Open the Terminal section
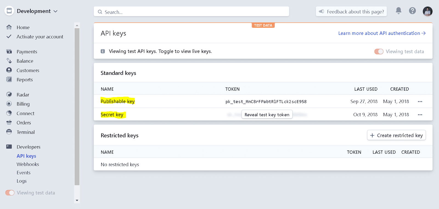 point(26,132)
